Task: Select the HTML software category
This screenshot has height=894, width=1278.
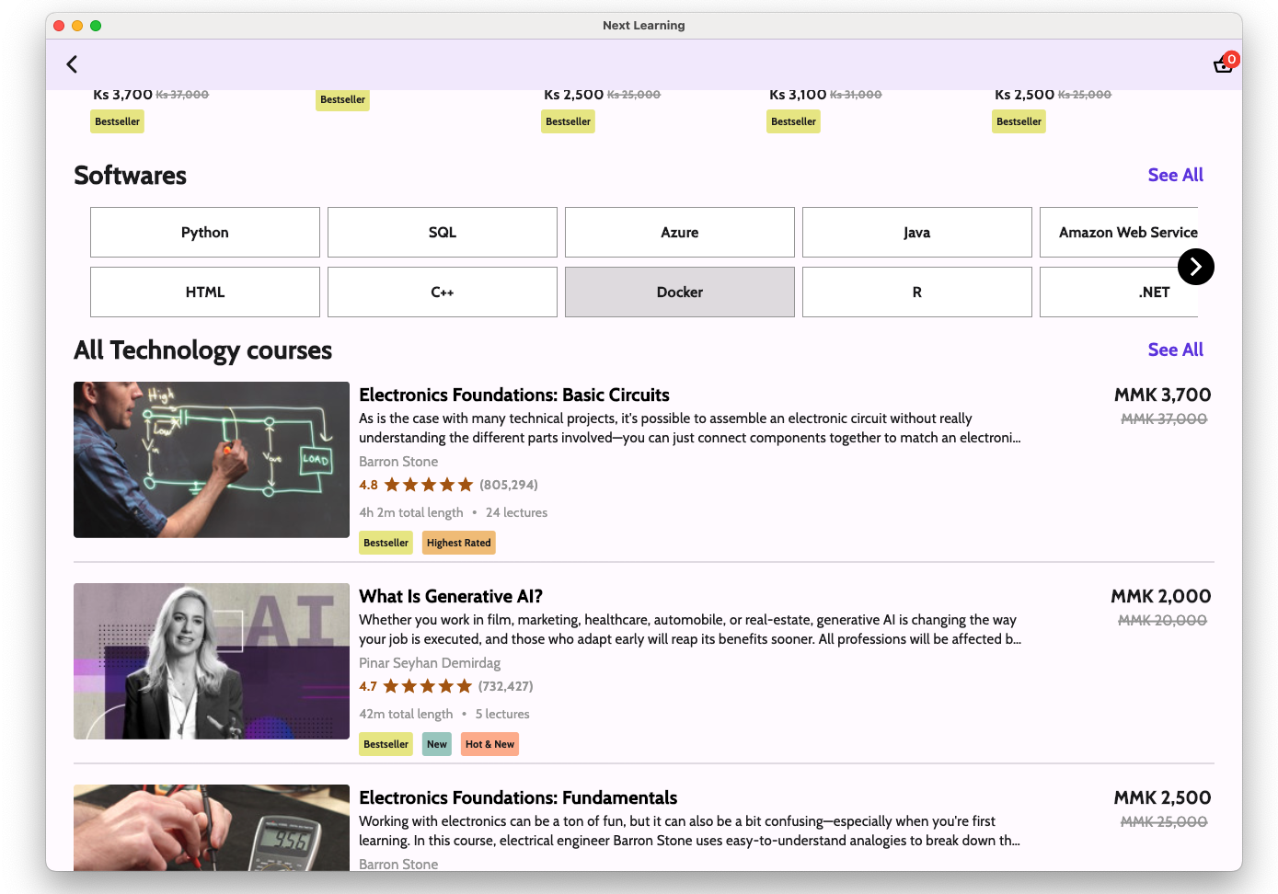Action: 205,292
